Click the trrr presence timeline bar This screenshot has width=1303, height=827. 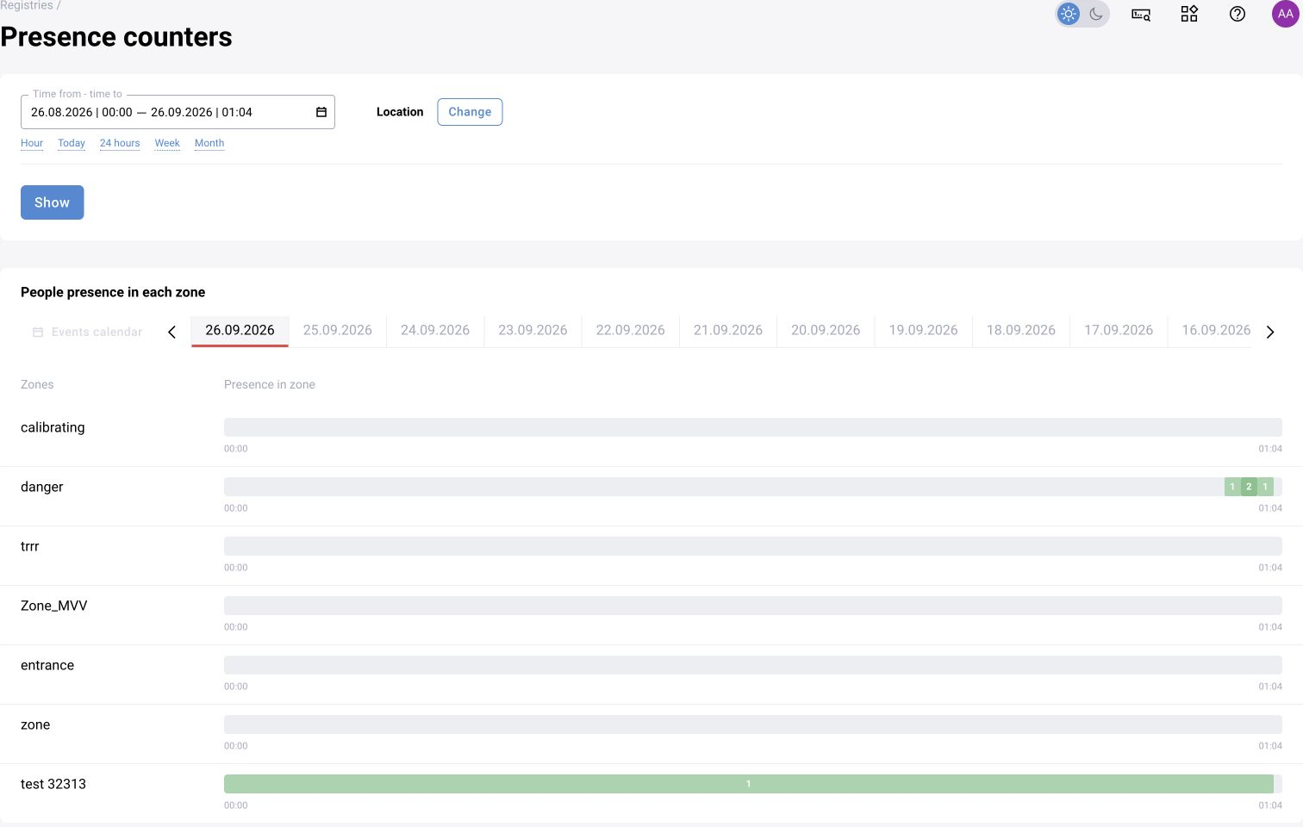click(x=753, y=546)
